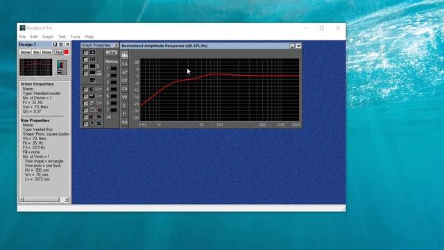444x250 pixels.
Task: Minimize the Normalized Amplitude Response graph window
Action: click(x=292, y=46)
